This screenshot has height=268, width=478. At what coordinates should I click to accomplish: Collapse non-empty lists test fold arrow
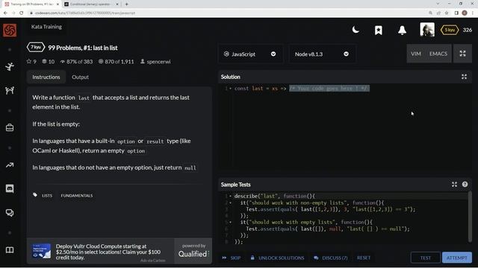click(x=230, y=202)
